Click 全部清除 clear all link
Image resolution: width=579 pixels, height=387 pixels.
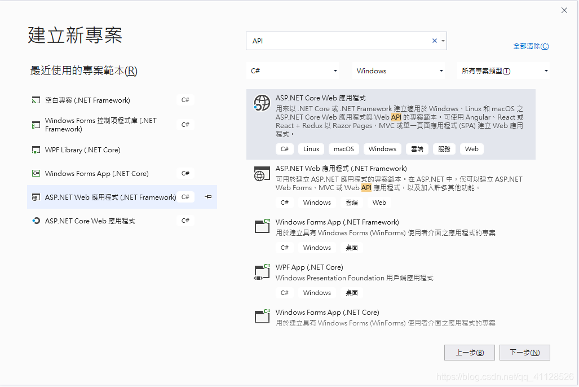[531, 46]
